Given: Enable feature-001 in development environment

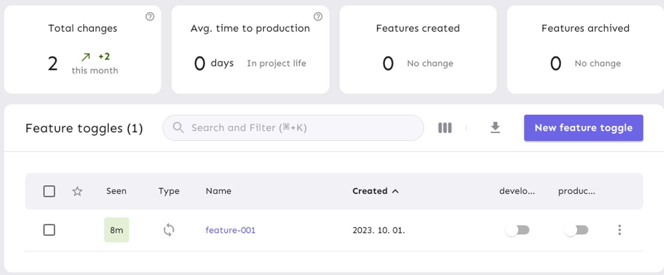Looking at the screenshot, I should 517,230.
